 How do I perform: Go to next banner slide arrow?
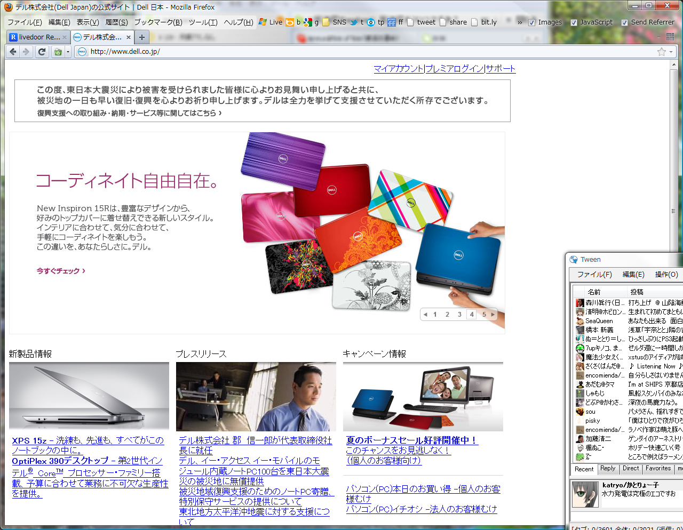tap(493, 315)
